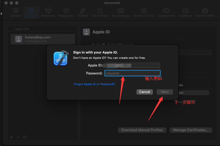Open the Server & Bots robot icon

tap(205, 10)
